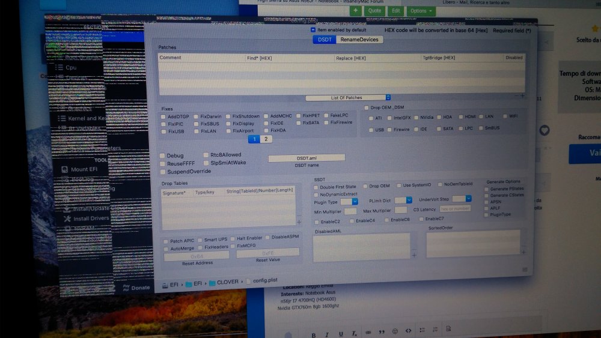Click the list icon at the dialog's lower right

point(525,270)
